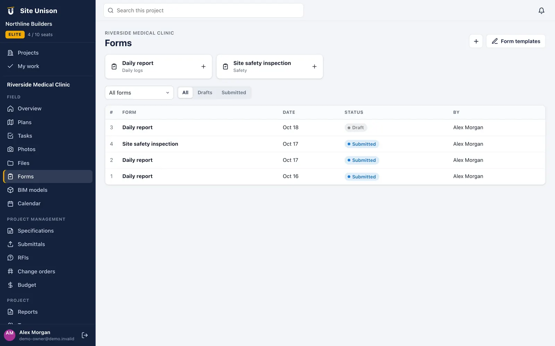Click the notifications bell icon

pos(541,10)
